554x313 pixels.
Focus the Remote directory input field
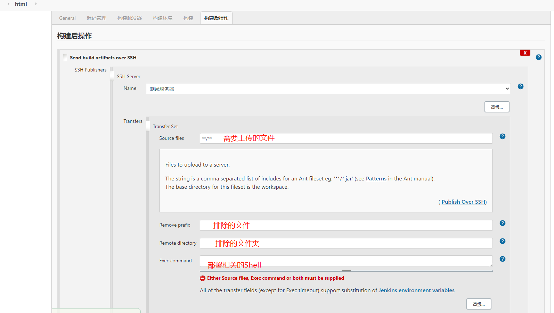346,243
